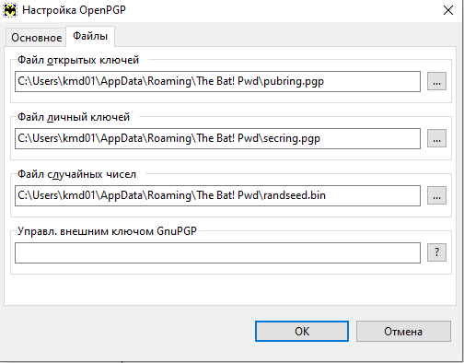Click the blank area below the GnuPGP group
Viewport: 464px width, 363px height.
click(x=230, y=289)
